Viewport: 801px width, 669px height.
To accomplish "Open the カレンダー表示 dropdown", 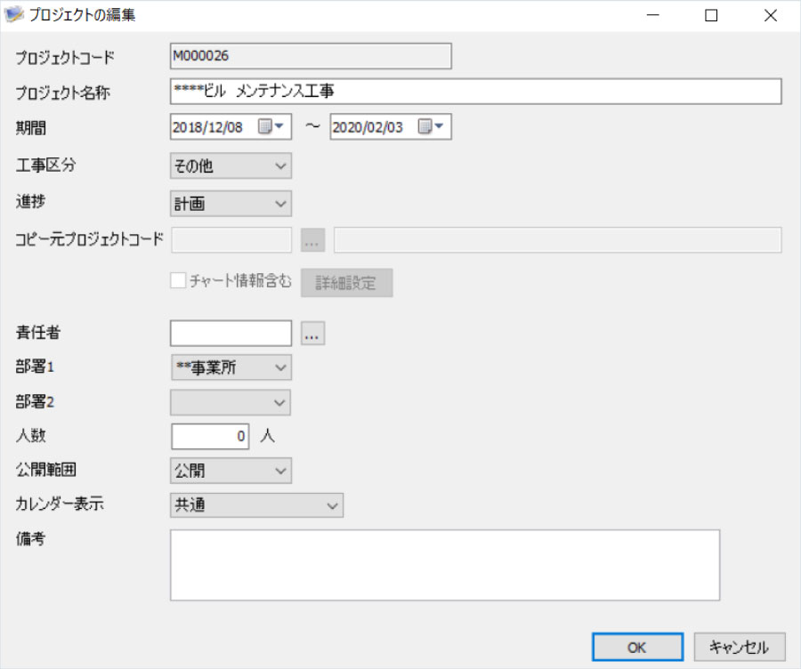I will 256,505.
